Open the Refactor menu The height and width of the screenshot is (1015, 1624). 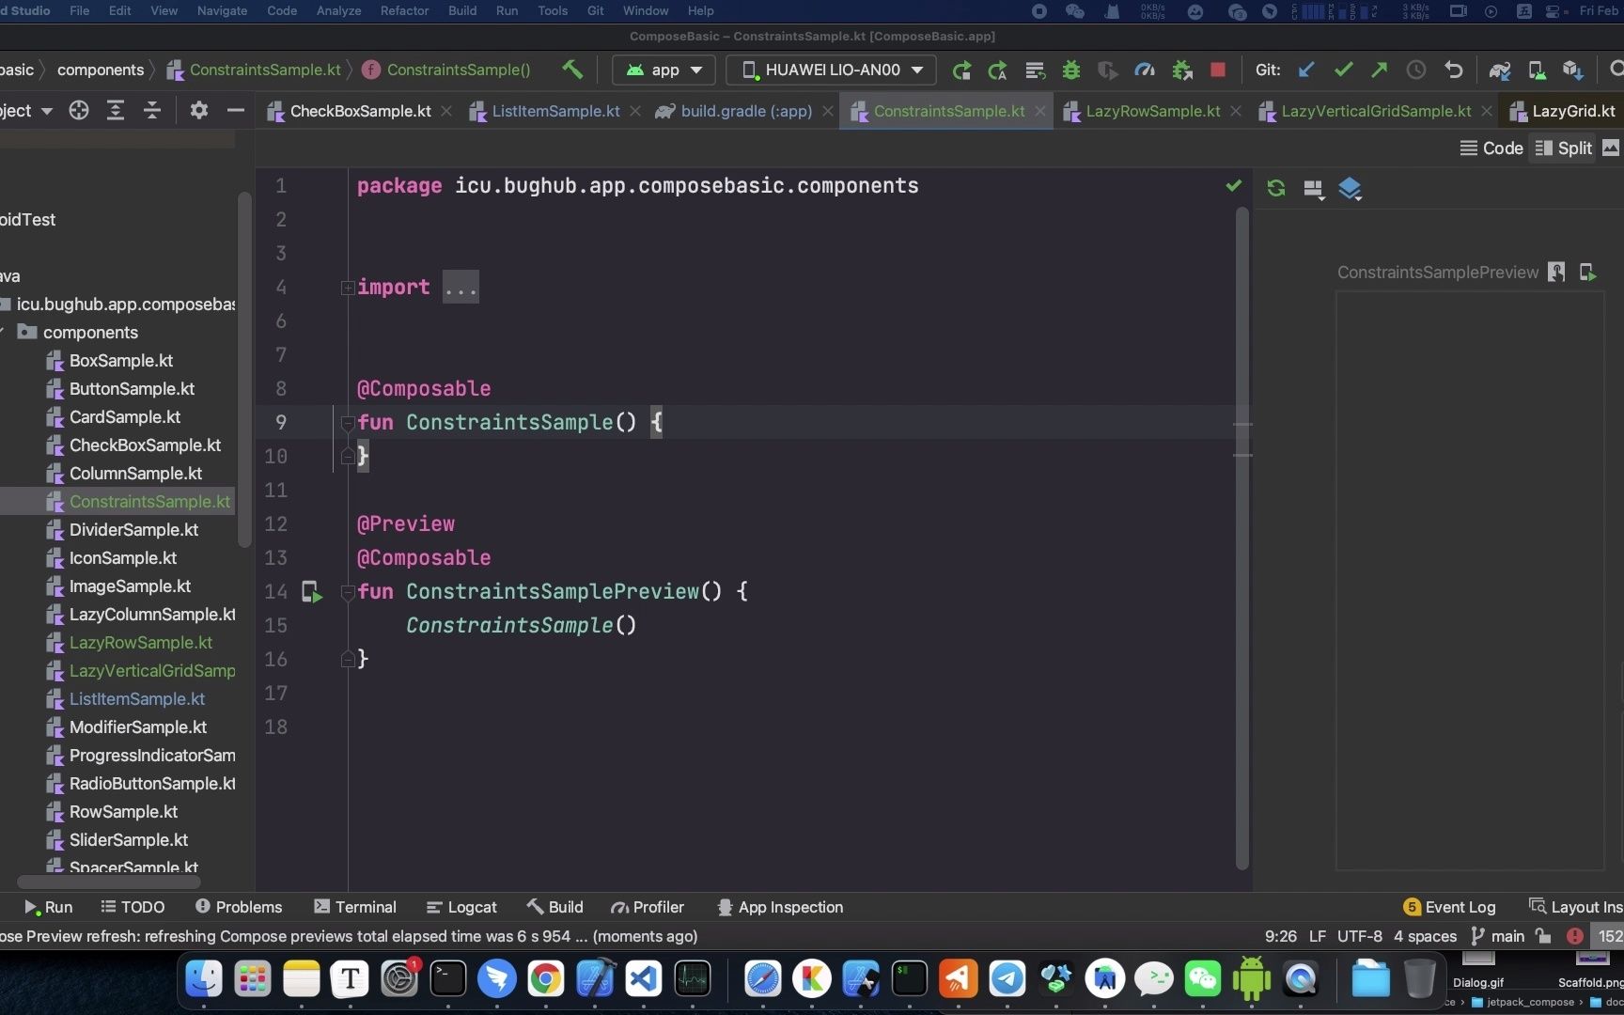click(x=404, y=11)
